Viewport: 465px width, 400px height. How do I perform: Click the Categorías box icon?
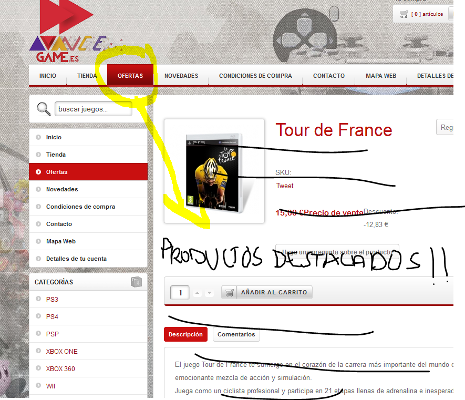137,282
